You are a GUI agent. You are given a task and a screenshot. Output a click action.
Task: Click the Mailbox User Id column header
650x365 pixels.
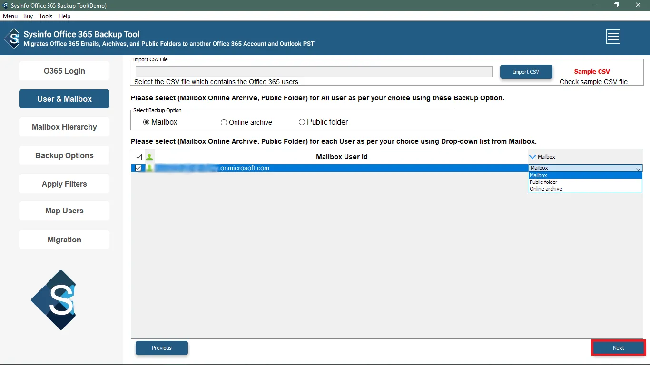pos(342,157)
